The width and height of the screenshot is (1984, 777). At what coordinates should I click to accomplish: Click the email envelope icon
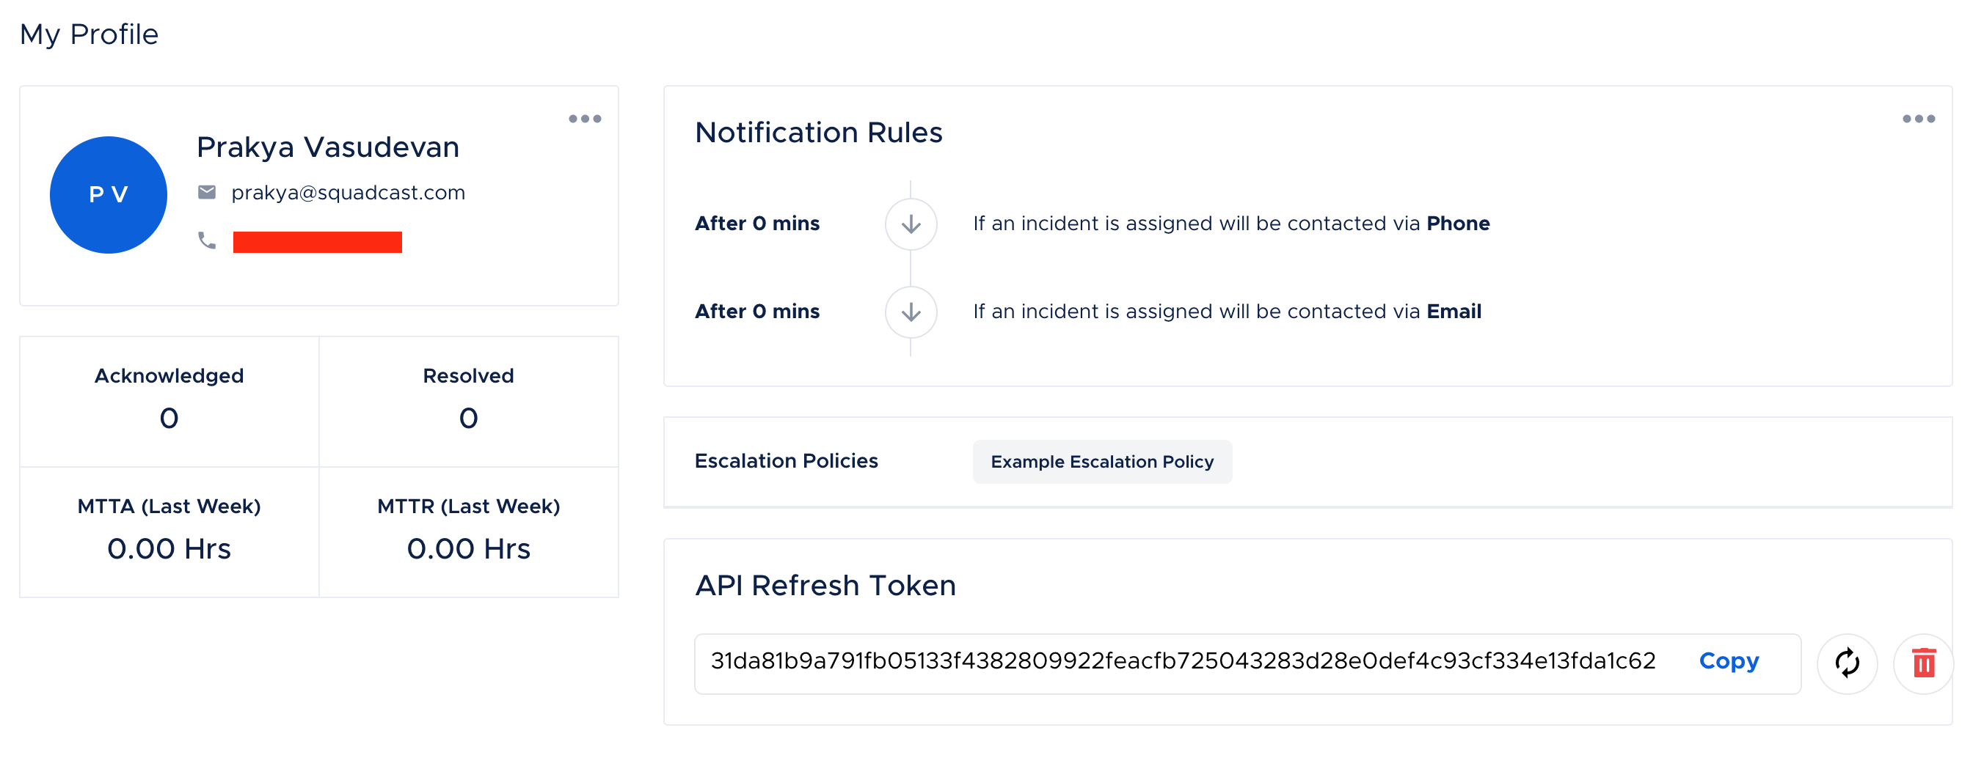(206, 192)
